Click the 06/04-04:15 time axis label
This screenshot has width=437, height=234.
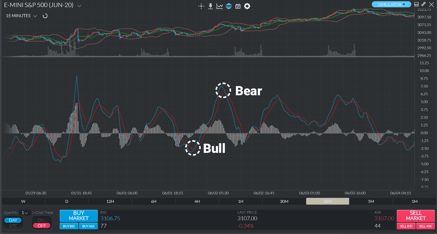pos(401,193)
